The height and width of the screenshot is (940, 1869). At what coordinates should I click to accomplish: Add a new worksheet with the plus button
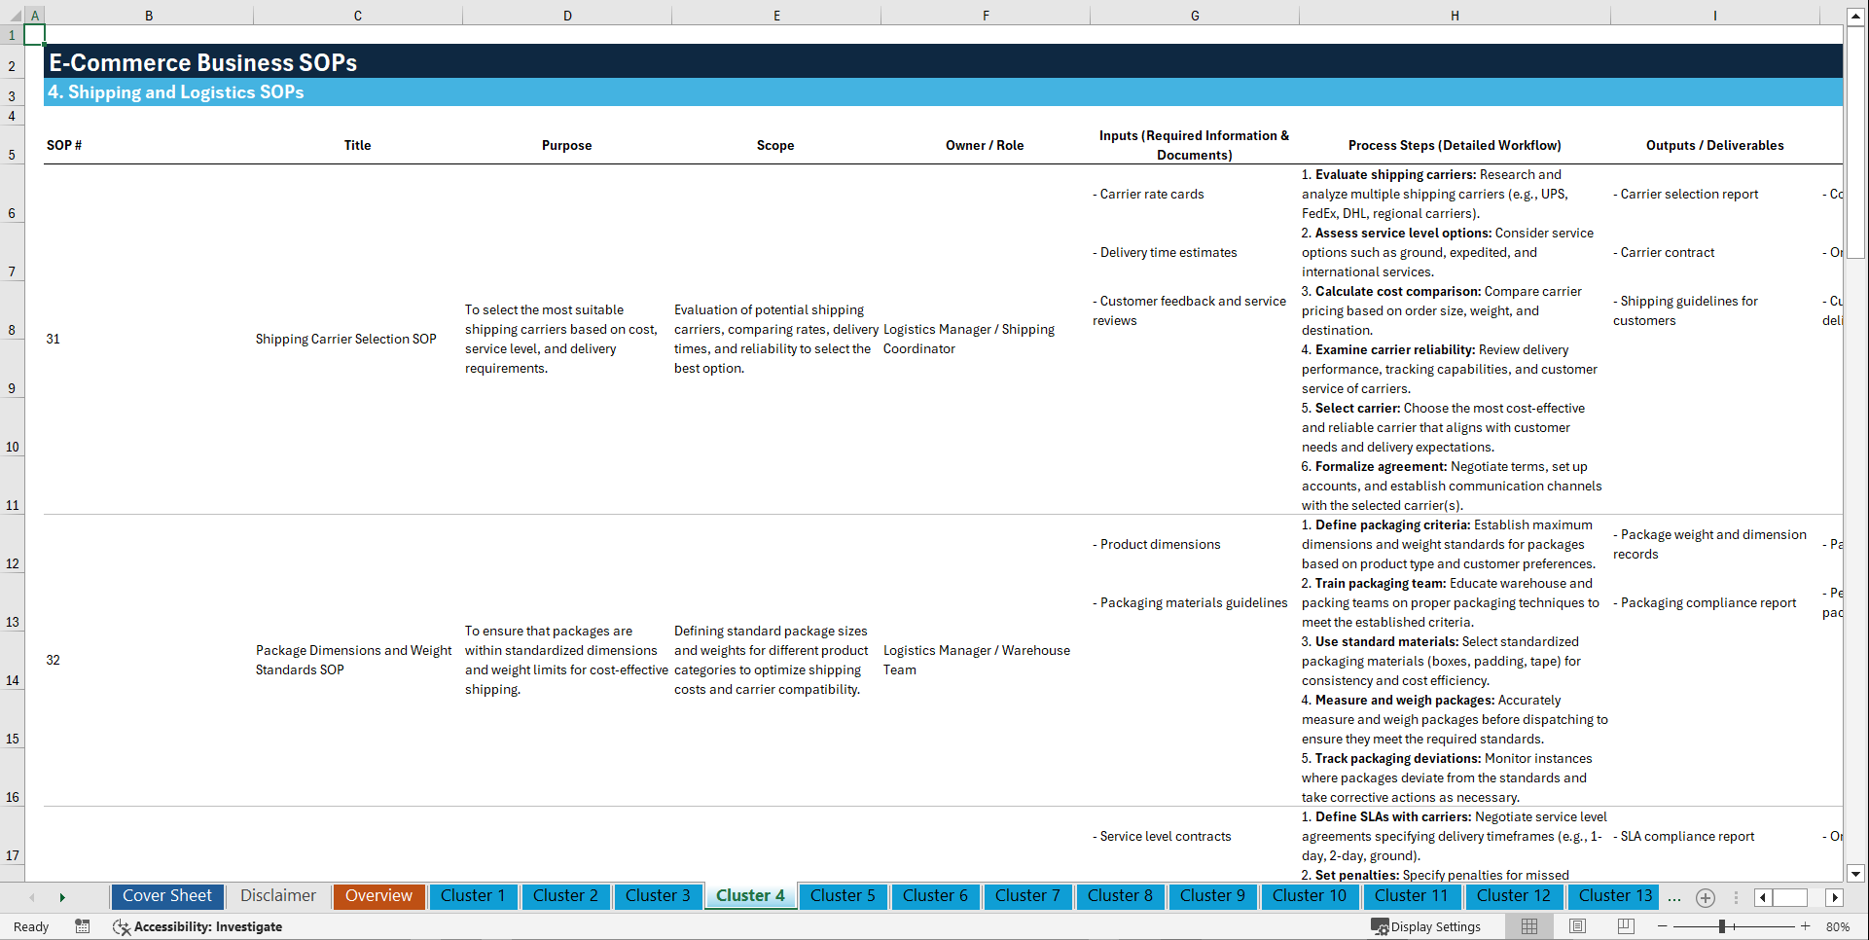(x=1705, y=897)
